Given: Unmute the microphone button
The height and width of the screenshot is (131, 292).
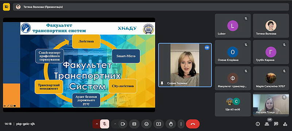Looking at the screenshot, I should (x=105, y=124).
